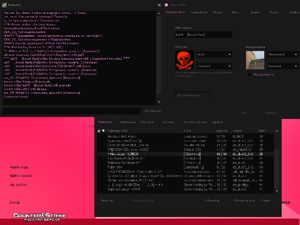
Task: Open the Красный logo color dropdown
Action: tap(215, 66)
